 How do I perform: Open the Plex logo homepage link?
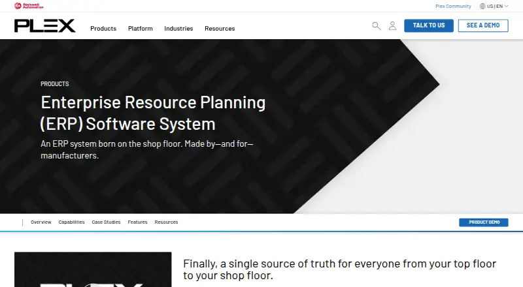pos(44,26)
